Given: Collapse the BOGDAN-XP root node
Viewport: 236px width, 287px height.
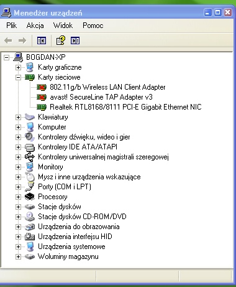Looking at the screenshot, I should pyautogui.click(x=6, y=57).
